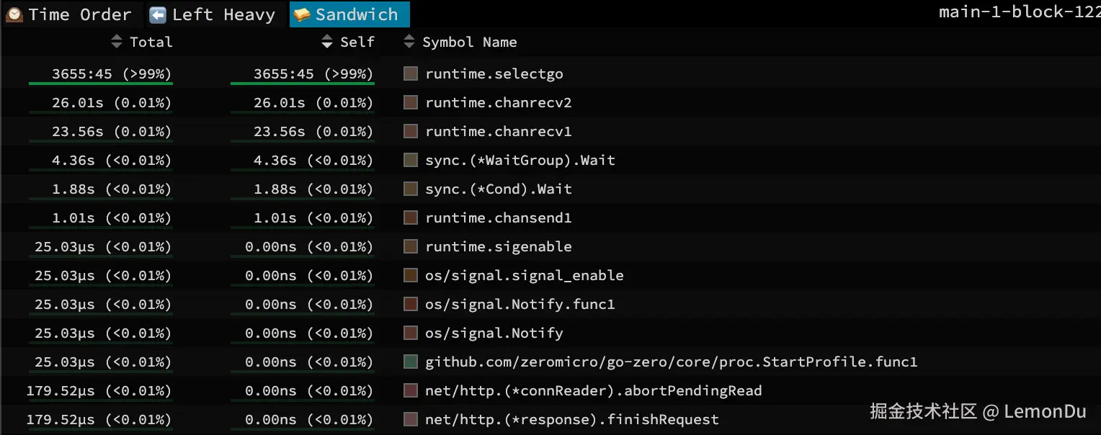Select the os/signal.Notify.func1 symbol name
Screen dimensions: 1101x435
[x=520, y=304]
